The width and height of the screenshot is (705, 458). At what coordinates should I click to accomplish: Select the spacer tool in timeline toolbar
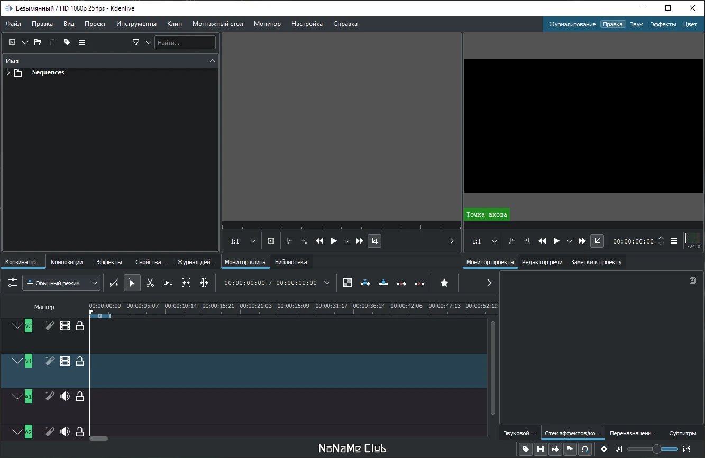click(168, 283)
